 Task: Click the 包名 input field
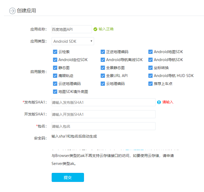104,126
